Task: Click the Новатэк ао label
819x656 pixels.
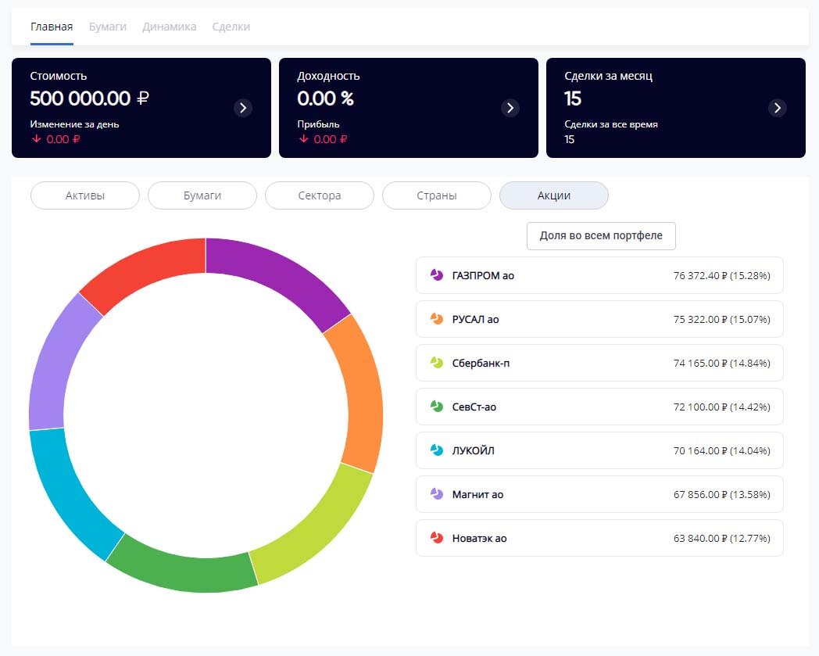Action: (x=479, y=539)
